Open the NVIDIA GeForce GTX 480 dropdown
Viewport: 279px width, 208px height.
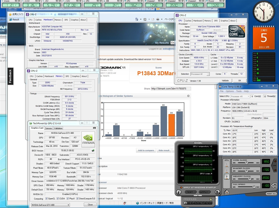50,205
